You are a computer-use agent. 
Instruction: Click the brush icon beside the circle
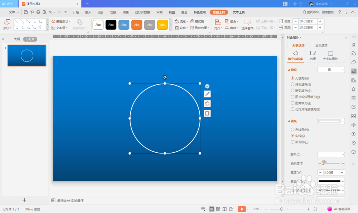(207, 94)
